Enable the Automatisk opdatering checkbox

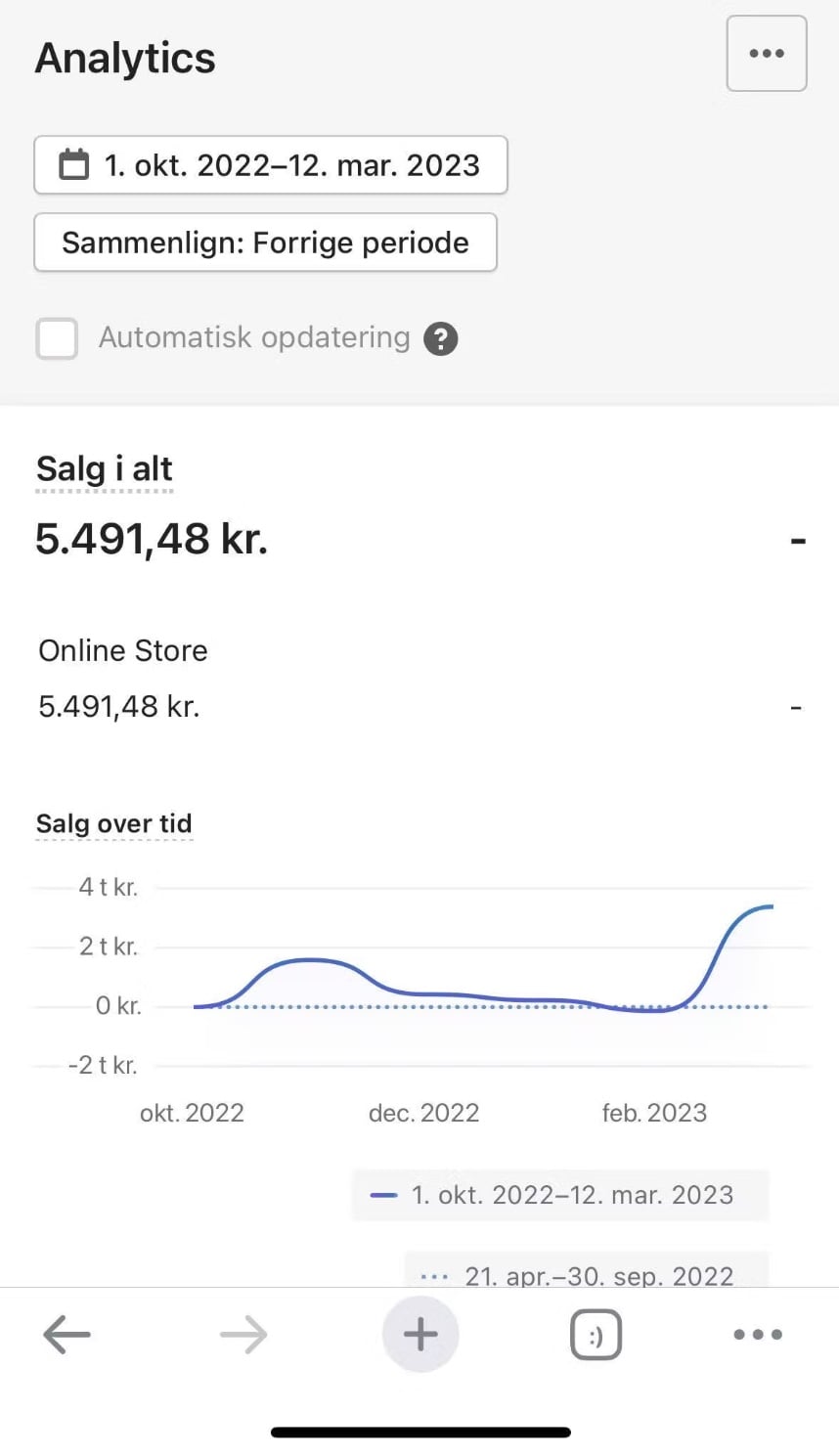pos(57,339)
